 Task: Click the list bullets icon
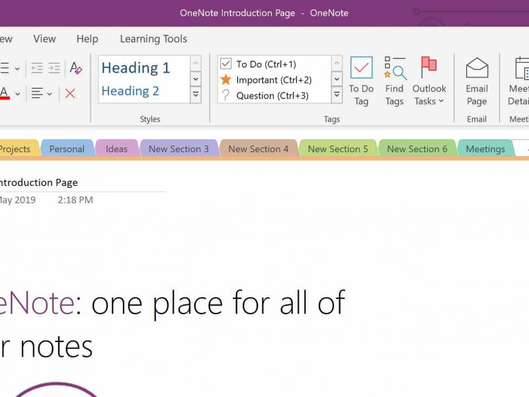pos(5,68)
